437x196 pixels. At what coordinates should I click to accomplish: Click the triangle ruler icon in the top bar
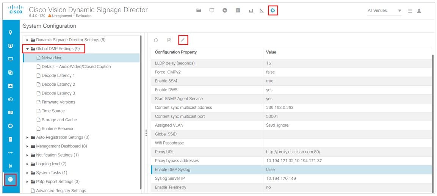[262, 11]
